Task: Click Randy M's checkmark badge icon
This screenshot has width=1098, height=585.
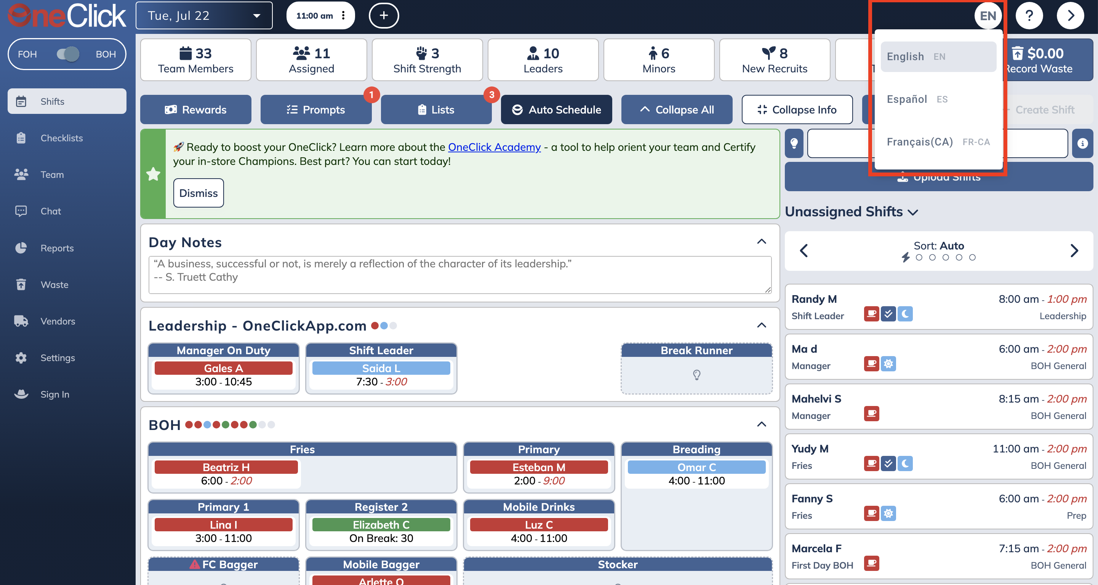Action: (x=888, y=314)
